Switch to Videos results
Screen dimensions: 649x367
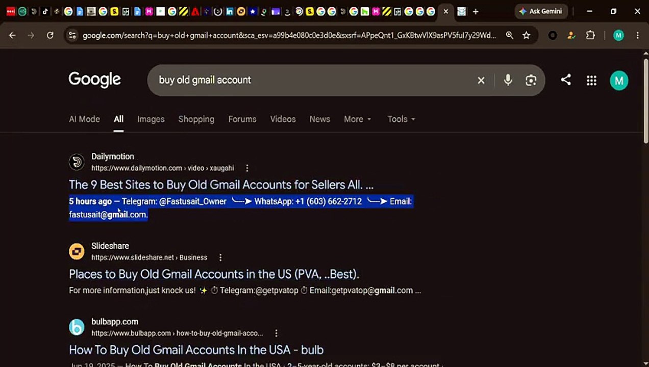(x=283, y=119)
